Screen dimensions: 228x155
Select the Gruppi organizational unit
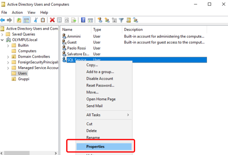pos(23,79)
